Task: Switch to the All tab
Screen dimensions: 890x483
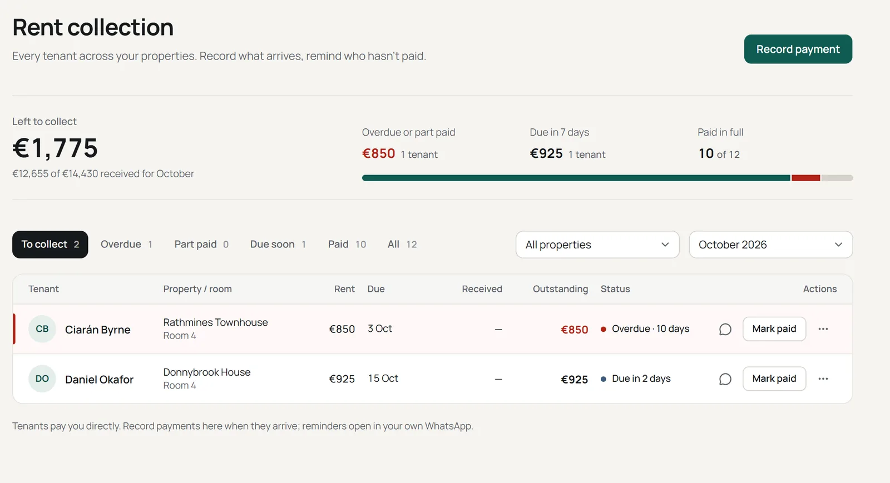Action: 402,245
